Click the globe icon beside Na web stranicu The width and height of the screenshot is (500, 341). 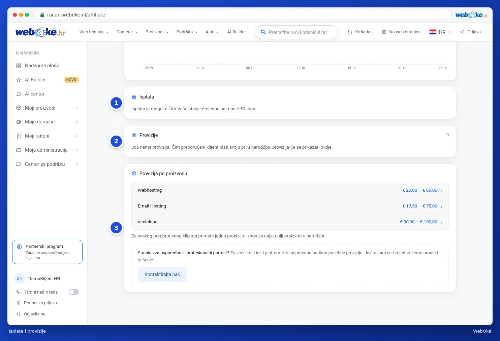[384, 32]
